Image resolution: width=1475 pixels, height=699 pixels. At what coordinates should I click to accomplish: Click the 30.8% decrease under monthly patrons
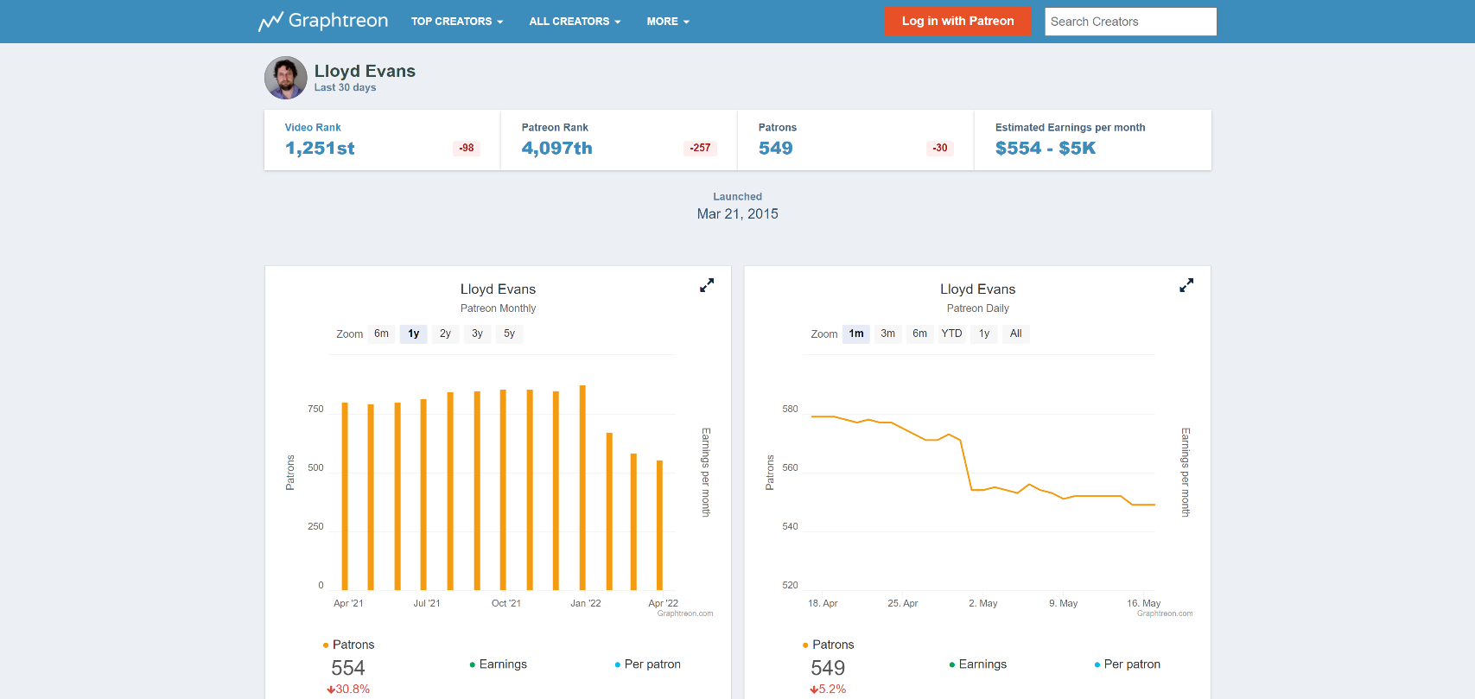click(x=348, y=689)
